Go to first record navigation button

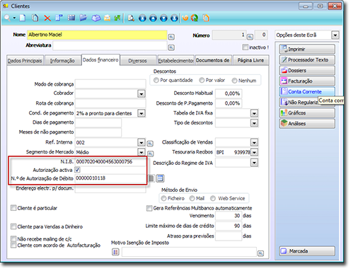(x=142, y=18)
